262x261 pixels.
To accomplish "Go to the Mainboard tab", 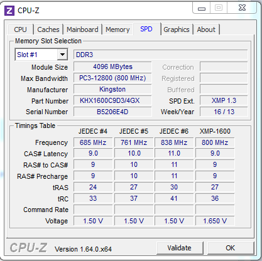I will pos(82,29).
